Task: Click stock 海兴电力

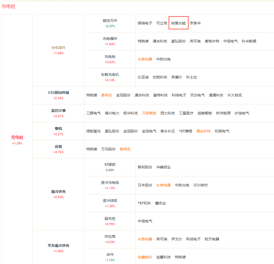Action: pos(112,113)
